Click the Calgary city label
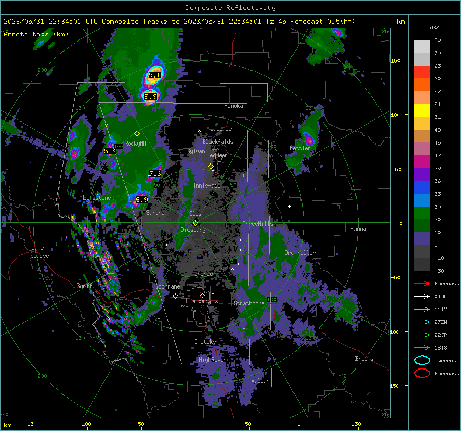This screenshot has width=461, height=431. [x=200, y=301]
